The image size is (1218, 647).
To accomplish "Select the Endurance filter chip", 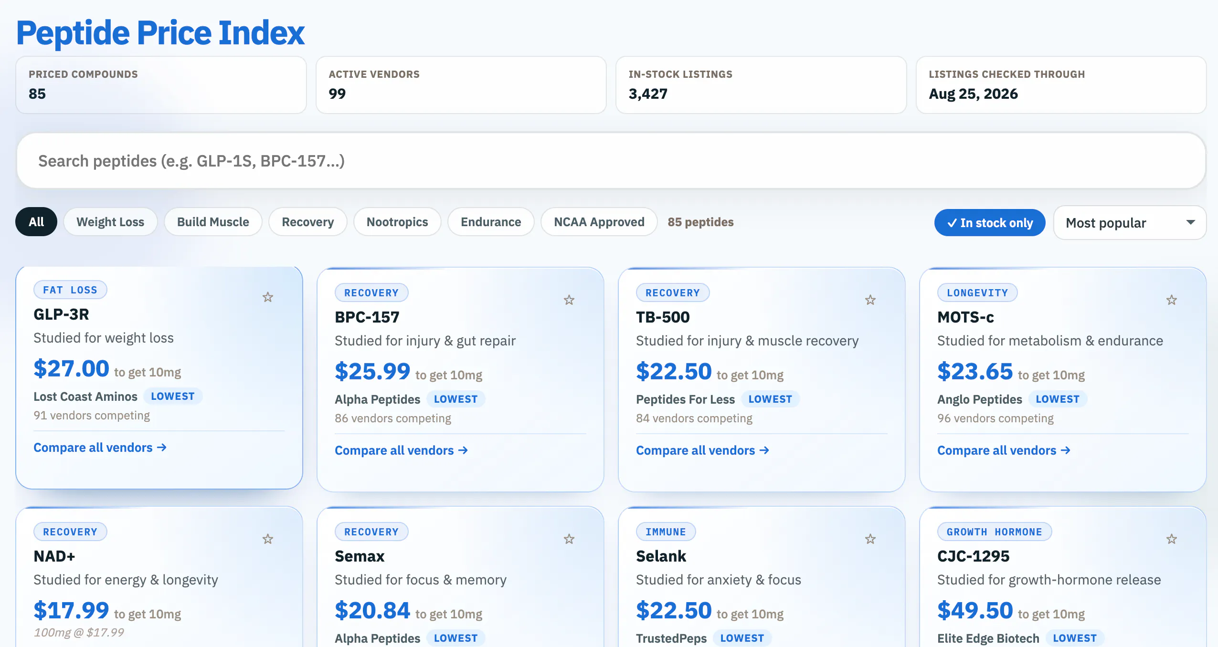I will pos(491,222).
